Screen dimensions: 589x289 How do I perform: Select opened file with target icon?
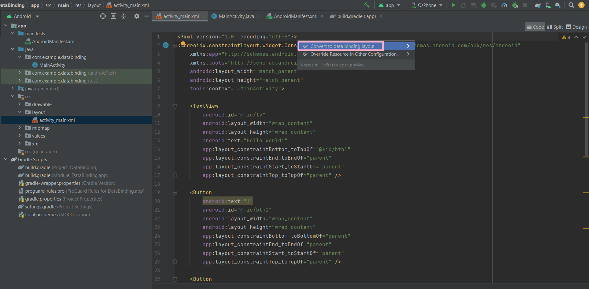tap(103, 16)
